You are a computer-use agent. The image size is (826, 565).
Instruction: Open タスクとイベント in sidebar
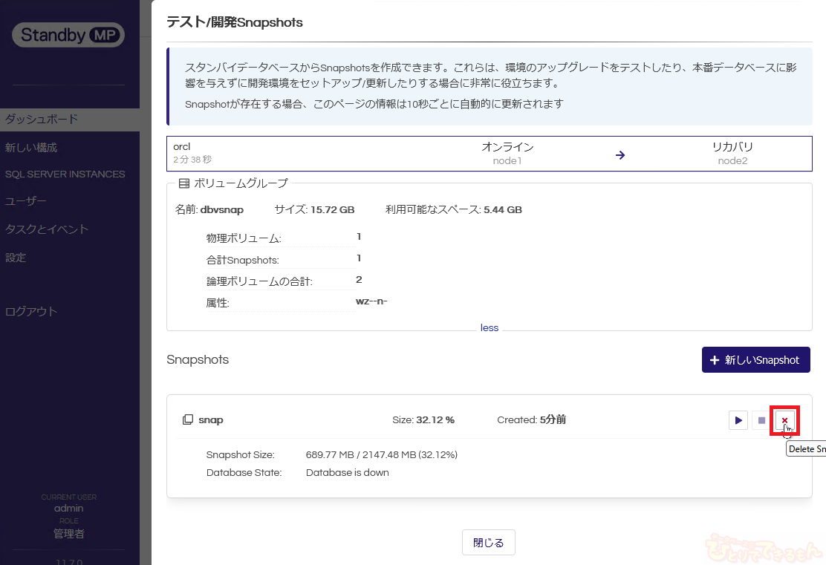(x=47, y=229)
